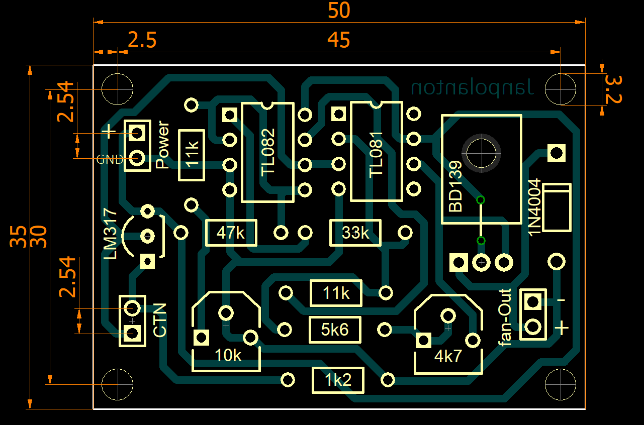644x425 pixels.
Task: Click the GND text label
Action: click(x=110, y=160)
